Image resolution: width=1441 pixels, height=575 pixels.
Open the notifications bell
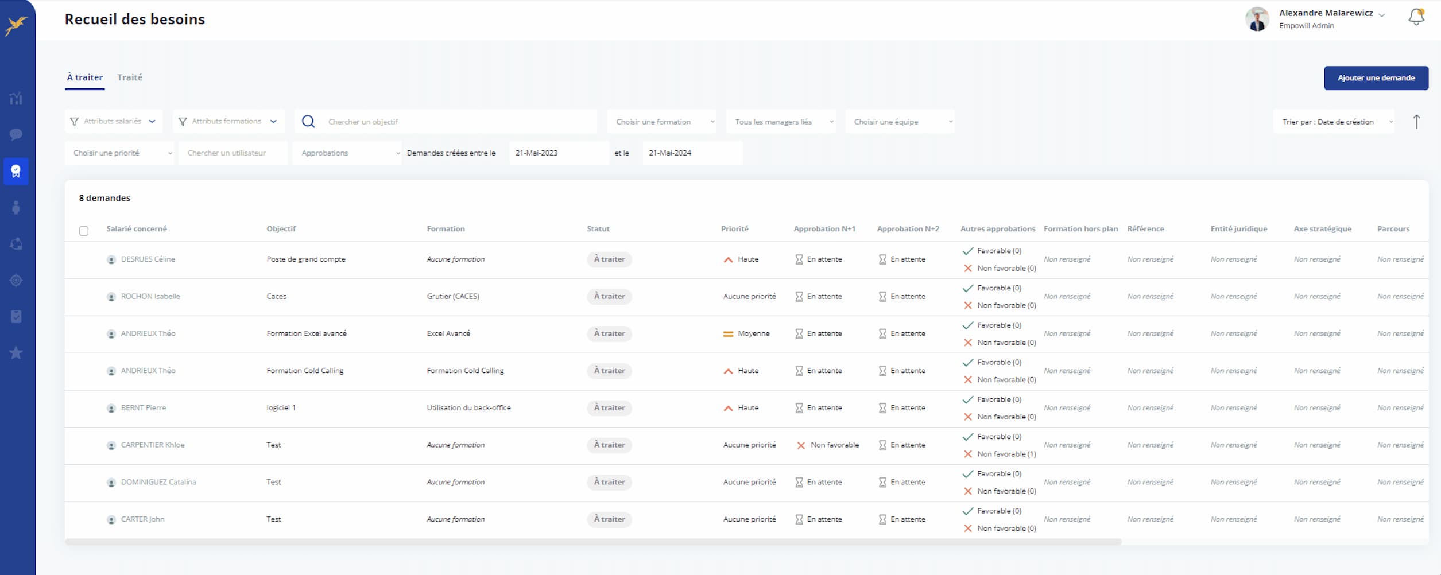pyautogui.click(x=1416, y=17)
